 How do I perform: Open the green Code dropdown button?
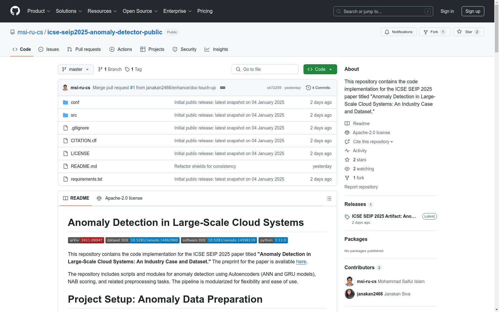coord(320,69)
